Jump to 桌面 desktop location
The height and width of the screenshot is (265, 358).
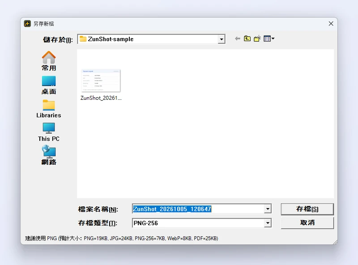tap(49, 85)
